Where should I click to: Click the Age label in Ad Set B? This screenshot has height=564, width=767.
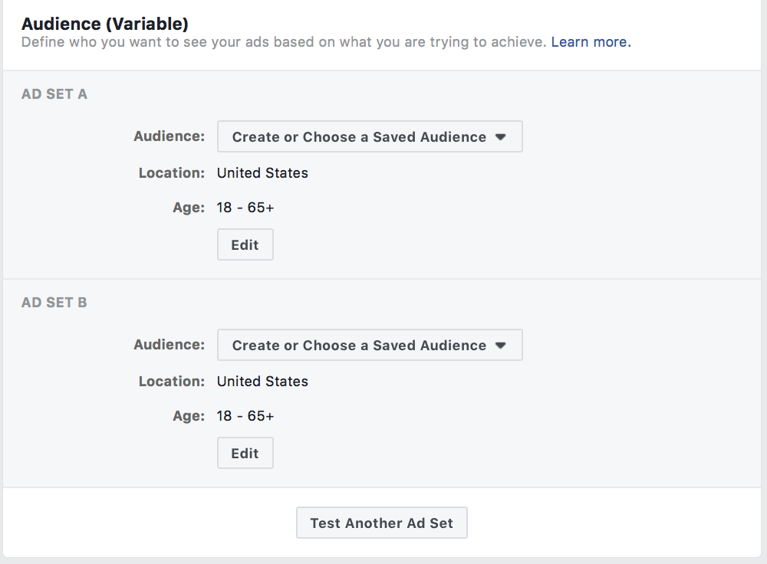coord(189,416)
